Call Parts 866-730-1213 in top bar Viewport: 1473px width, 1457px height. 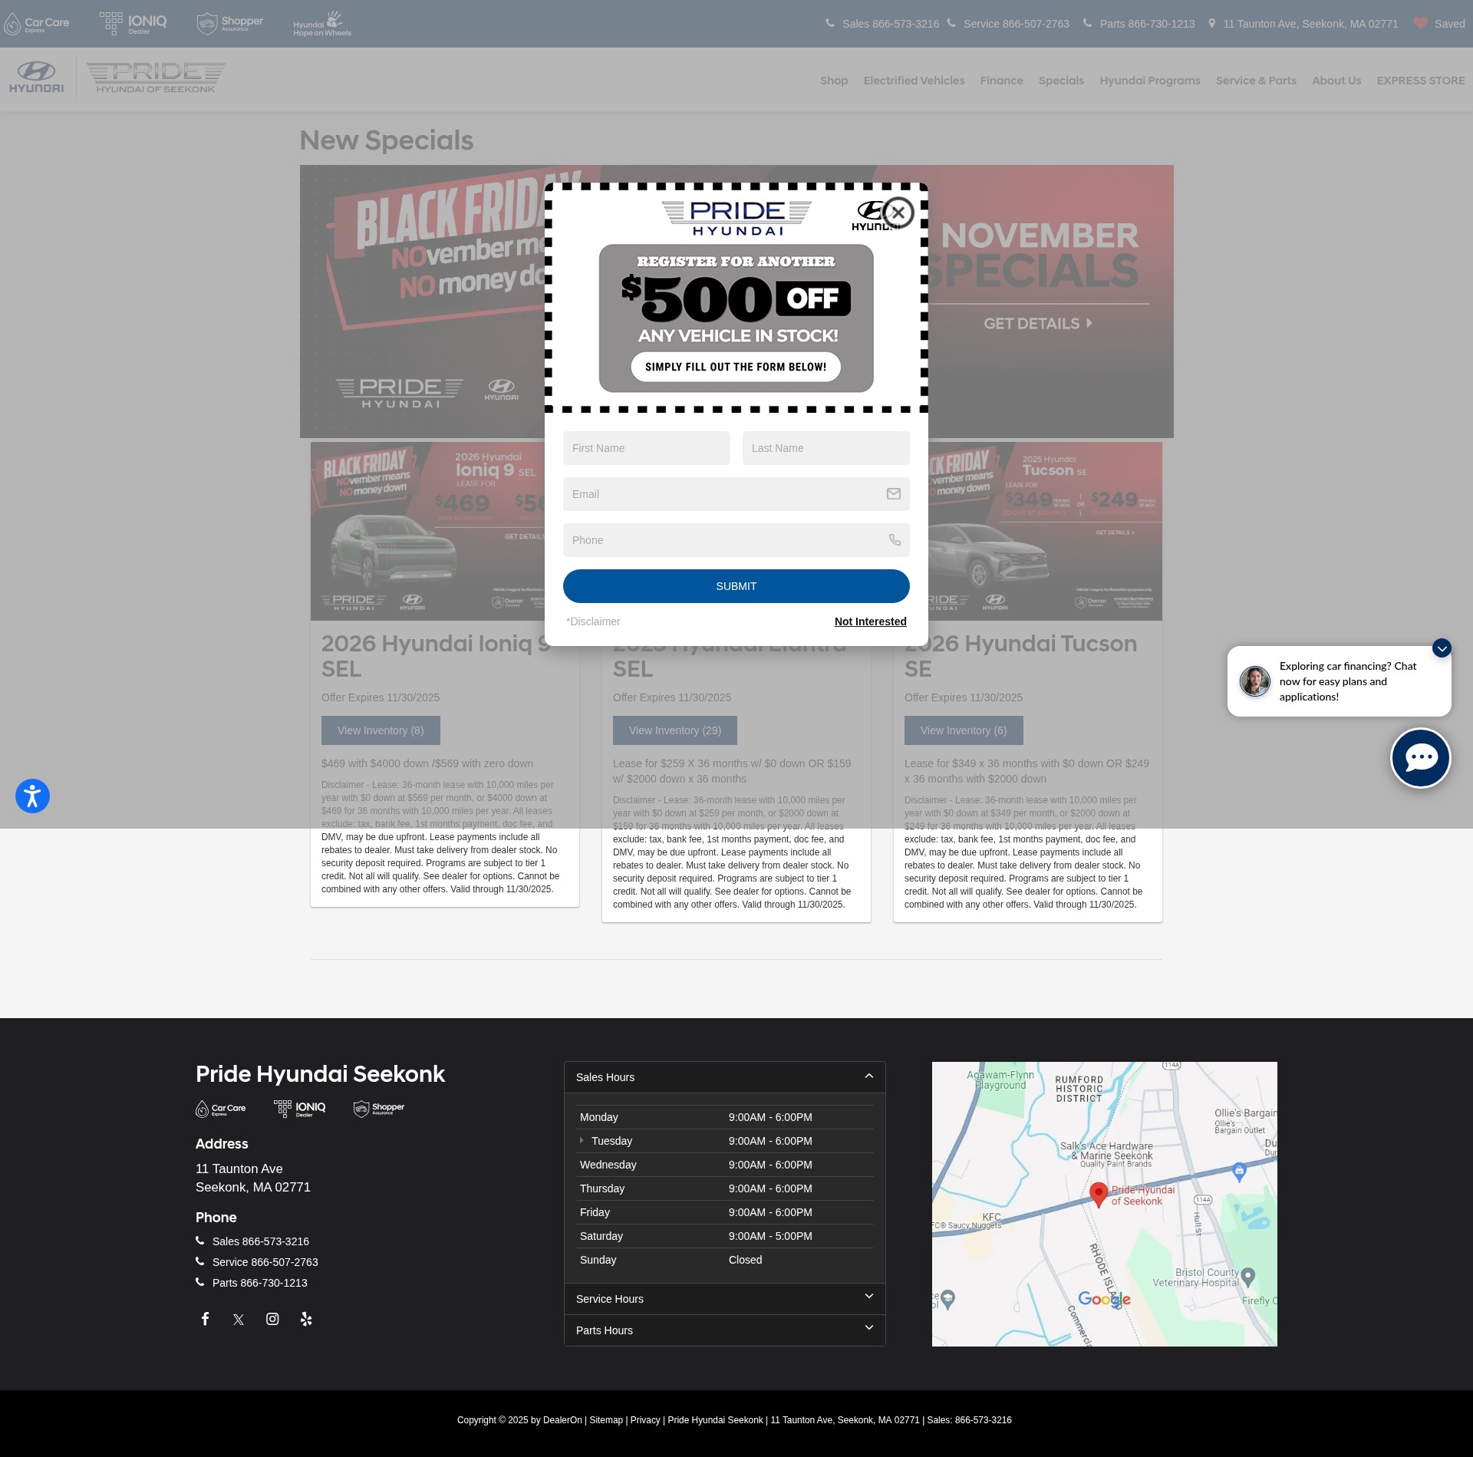1139,24
